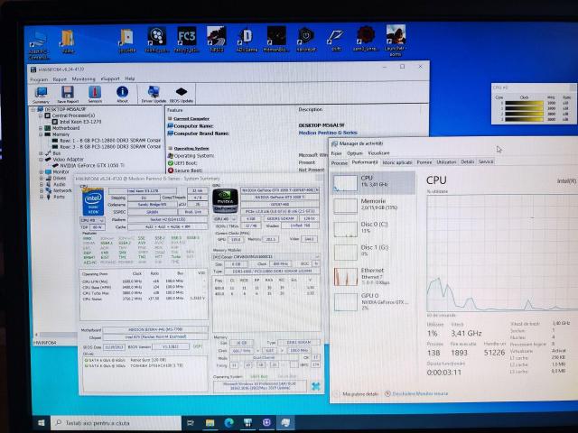Click the Task Manager icon in taskbar
Screen dimensions: 578x433
[x=285, y=422]
